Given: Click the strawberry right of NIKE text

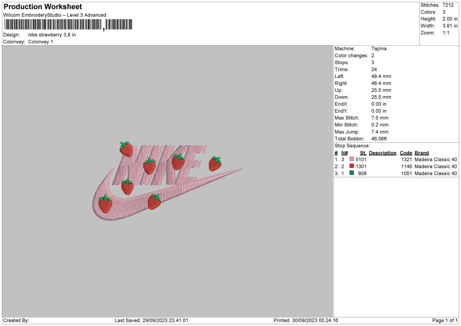Looking at the screenshot, I should (x=215, y=164).
